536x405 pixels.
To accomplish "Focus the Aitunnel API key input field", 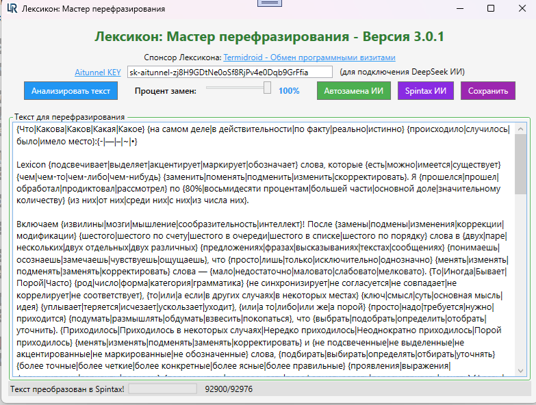I will 230,72.
